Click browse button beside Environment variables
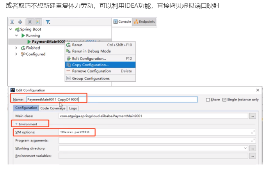Image resolution: width=272 pixels, height=176 pixels. (252, 156)
